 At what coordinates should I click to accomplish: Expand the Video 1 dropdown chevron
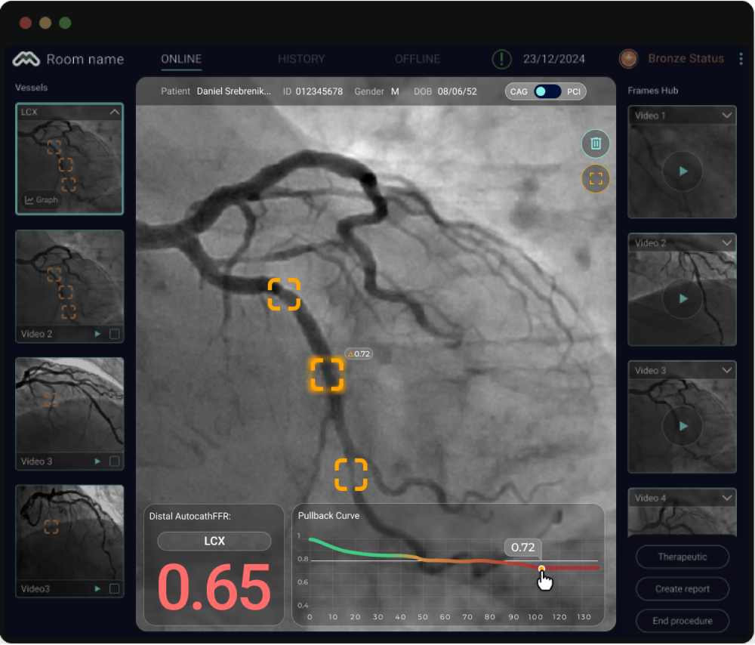coord(726,116)
